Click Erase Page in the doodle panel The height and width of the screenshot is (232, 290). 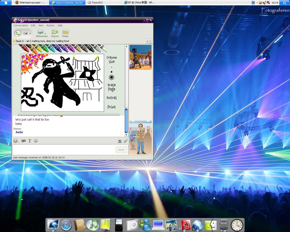coord(112,87)
